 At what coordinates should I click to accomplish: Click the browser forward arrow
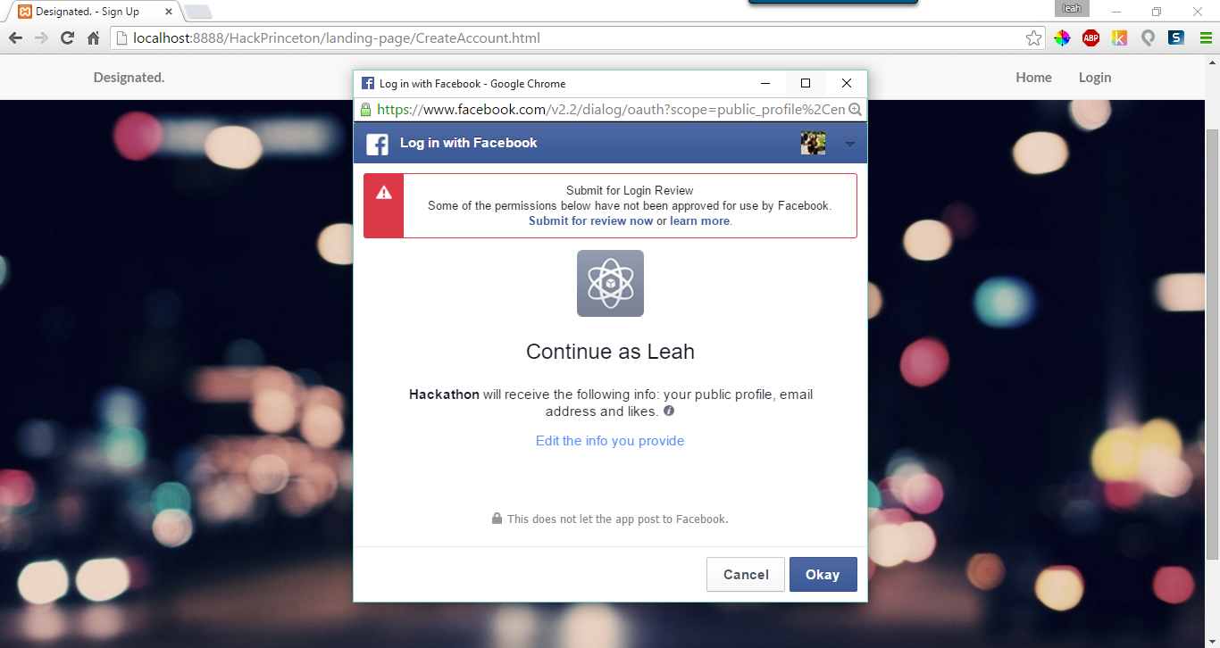click(x=41, y=38)
